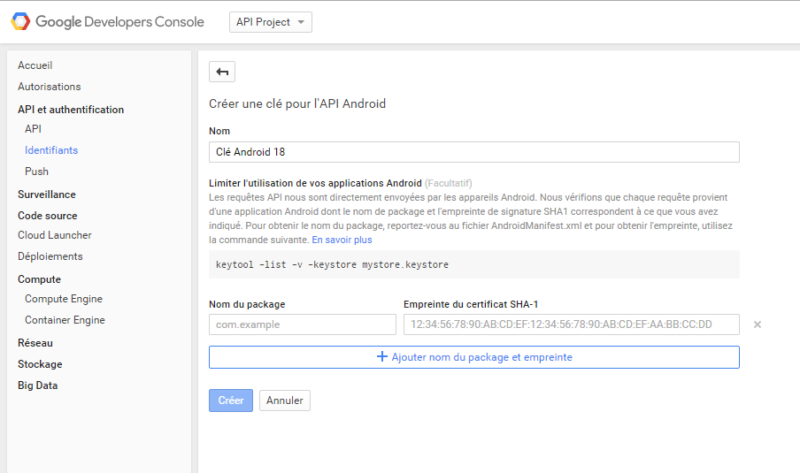Click the Nom du package field

pyautogui.click(x=303, y=324)
